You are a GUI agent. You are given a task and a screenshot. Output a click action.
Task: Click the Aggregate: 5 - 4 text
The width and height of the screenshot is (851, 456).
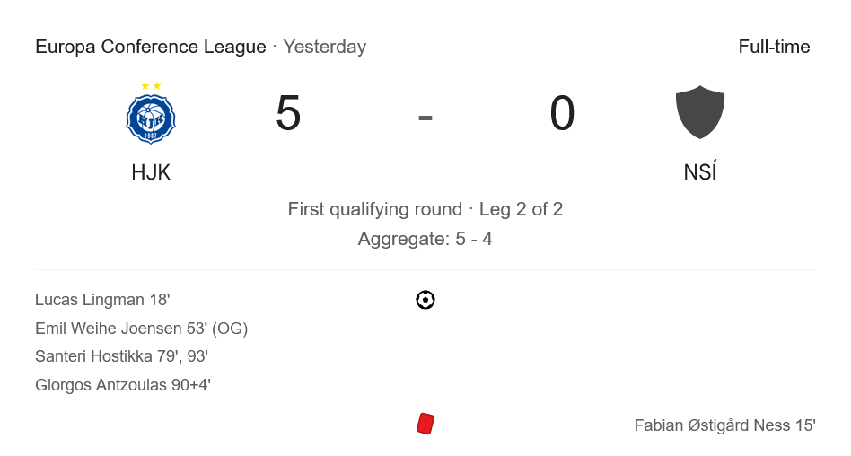pos(425,239)
